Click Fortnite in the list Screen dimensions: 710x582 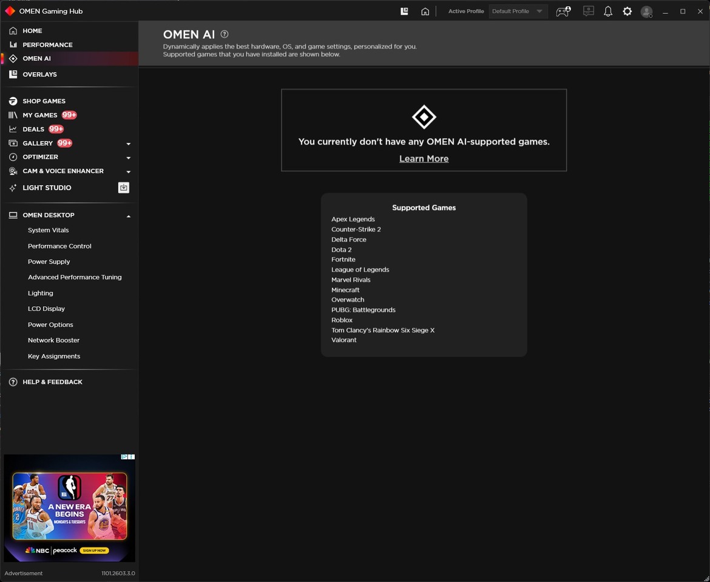coord(343,259)
